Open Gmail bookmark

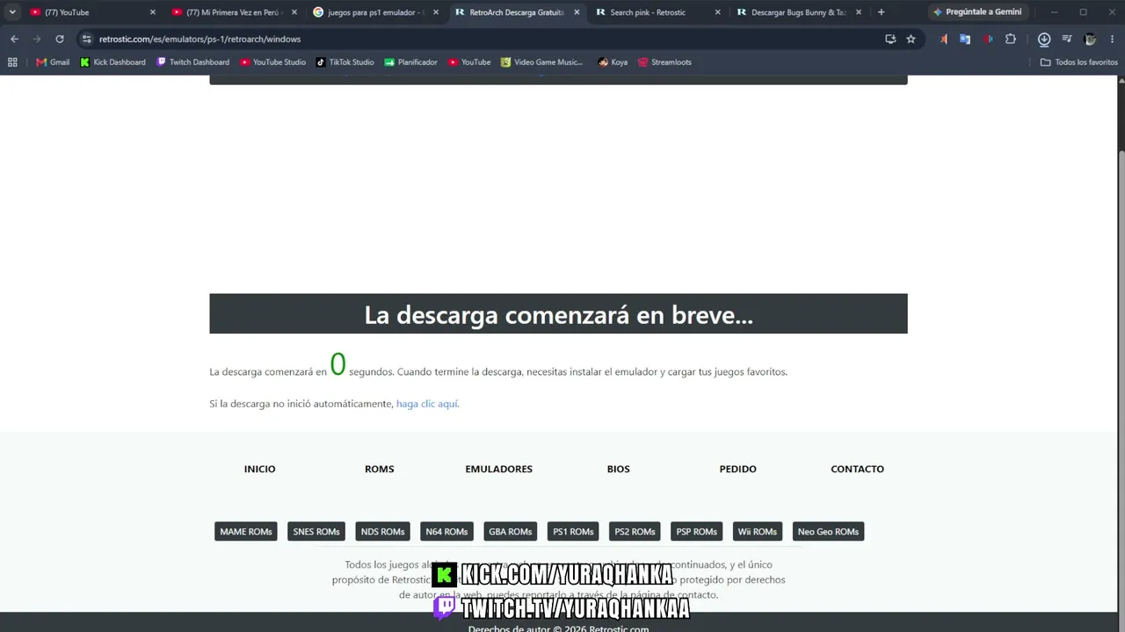[x=53, y=62]
